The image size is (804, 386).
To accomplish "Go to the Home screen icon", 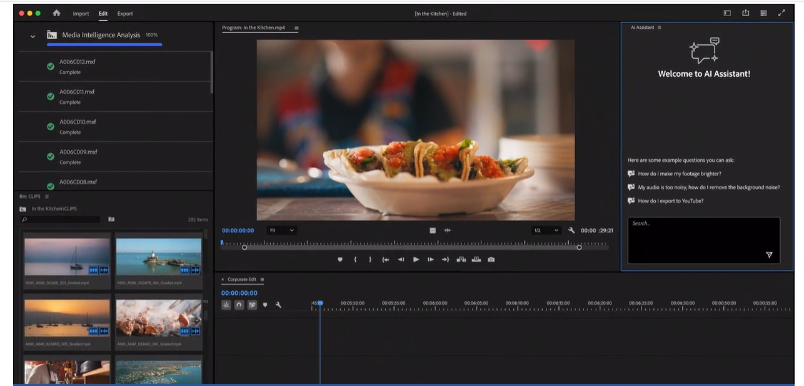I will click(56, 13).
